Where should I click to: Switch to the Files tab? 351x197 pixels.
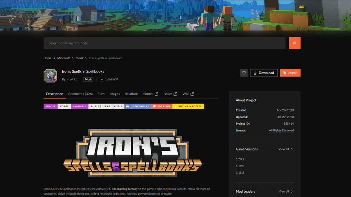(x=101, y=94)
